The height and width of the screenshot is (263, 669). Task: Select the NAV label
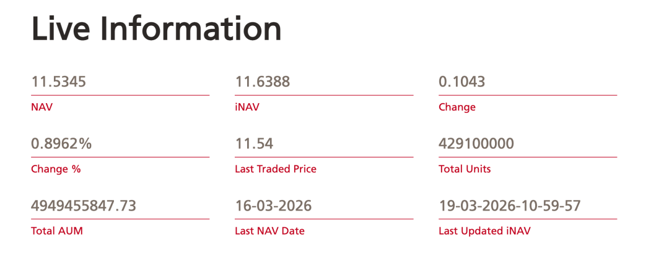click(x=42, y=107)
